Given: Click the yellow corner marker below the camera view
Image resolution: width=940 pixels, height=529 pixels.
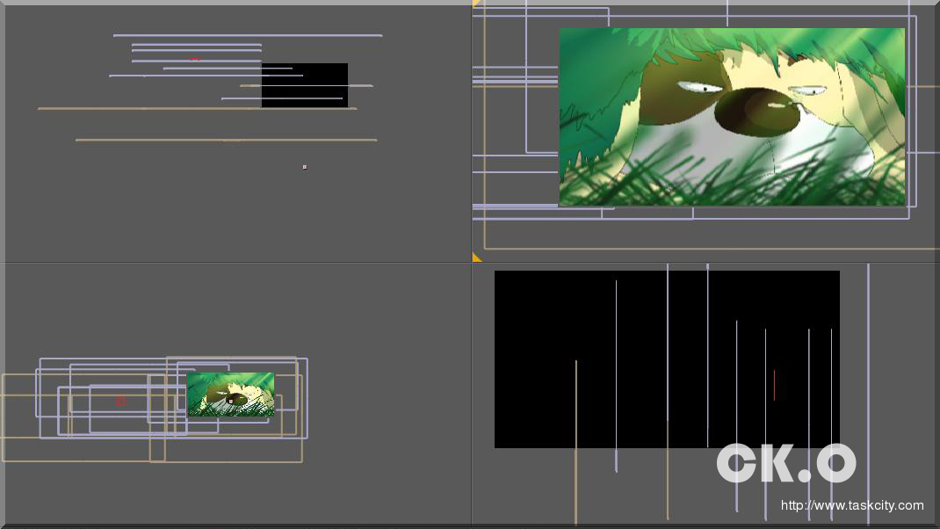Looking at the screenshot, I should pos(476,257).
